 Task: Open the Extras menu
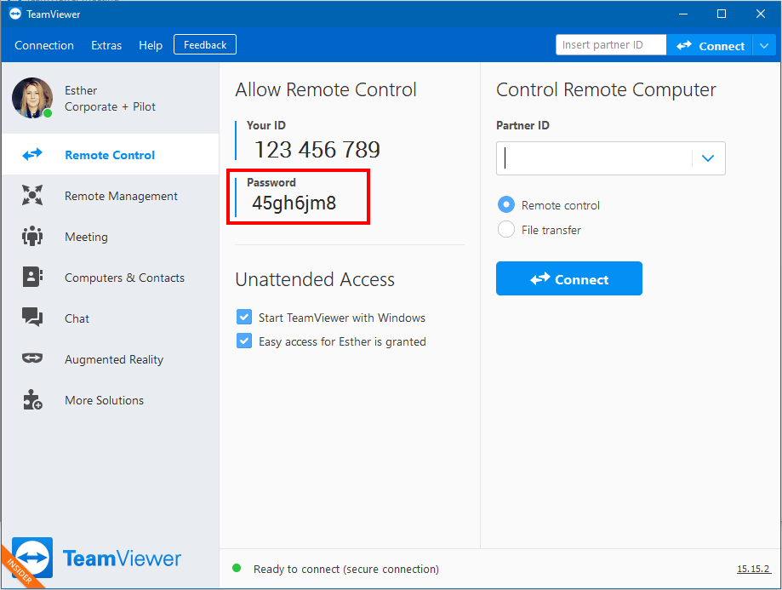click(x=106, y=45)
